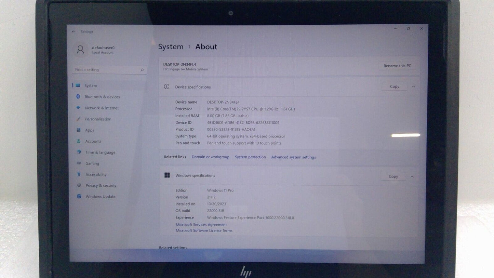
Task: Click the Processor value i5-7Y57 text
Action: click(x=251, y=109)
